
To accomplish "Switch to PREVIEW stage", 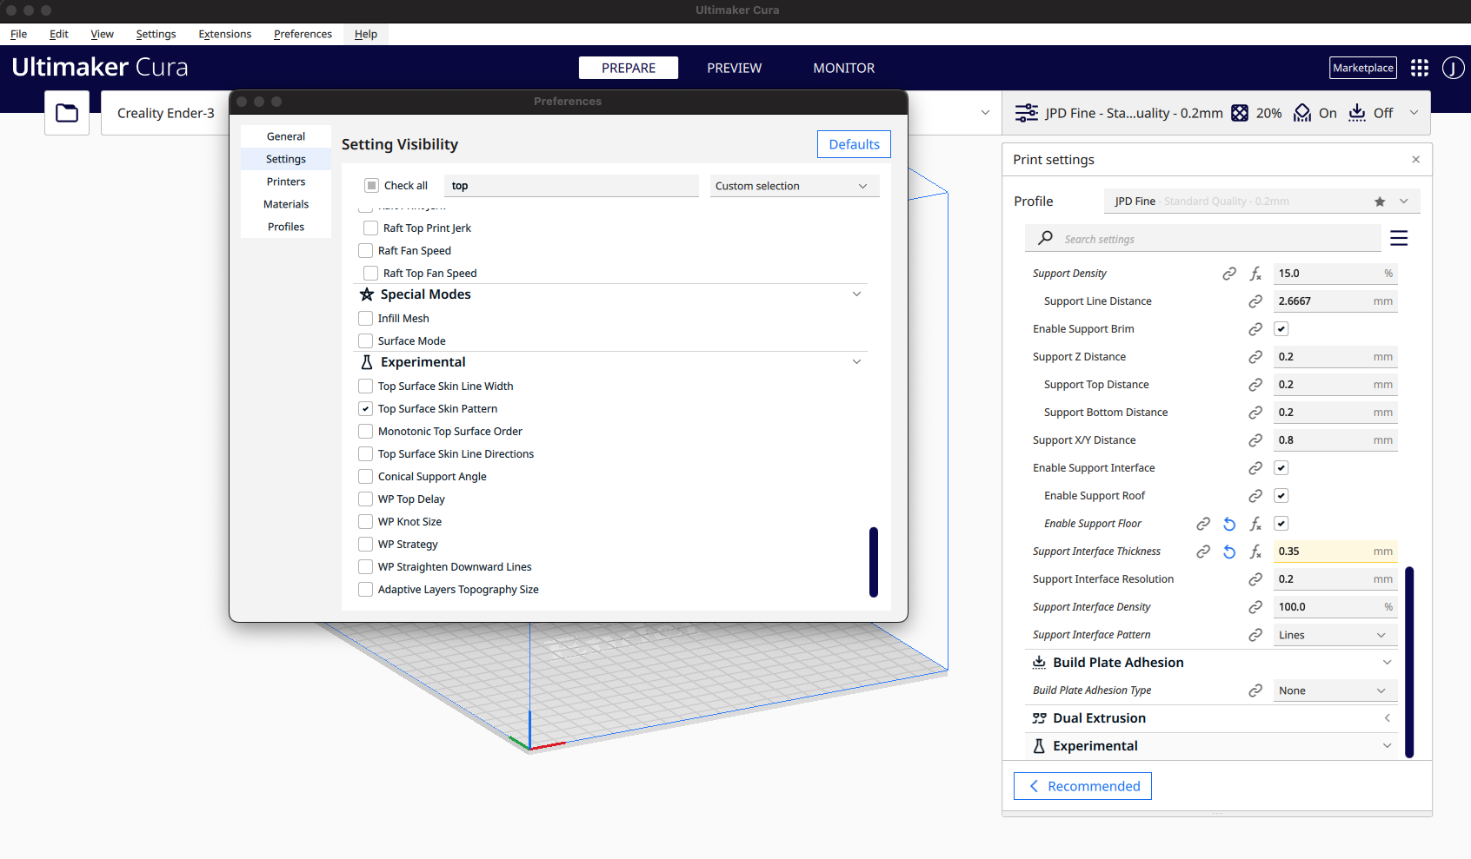I will [x=734, y=68].
